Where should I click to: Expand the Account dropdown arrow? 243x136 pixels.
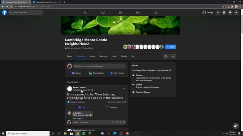coord(236,12)
